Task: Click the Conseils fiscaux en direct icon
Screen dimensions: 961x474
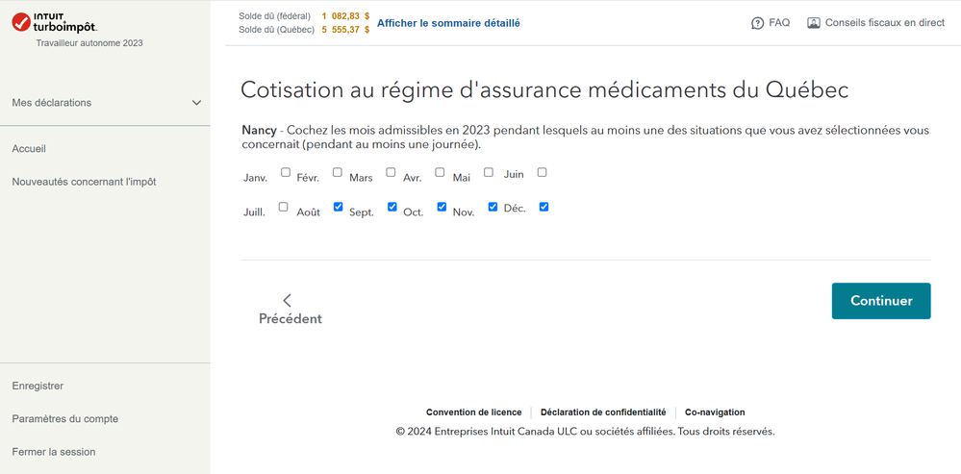Action: (x=814, y=23)
